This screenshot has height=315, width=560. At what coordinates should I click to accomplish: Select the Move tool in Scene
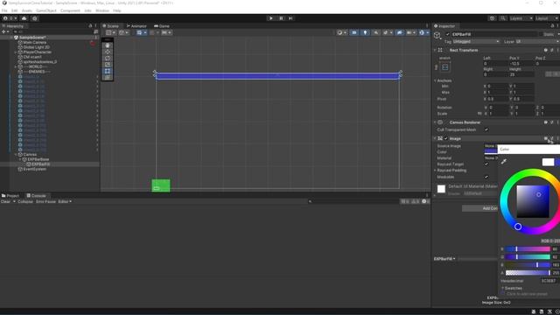pos(108,52)
